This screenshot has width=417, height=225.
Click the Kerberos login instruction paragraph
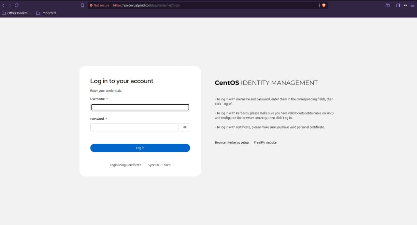(274, 115)
